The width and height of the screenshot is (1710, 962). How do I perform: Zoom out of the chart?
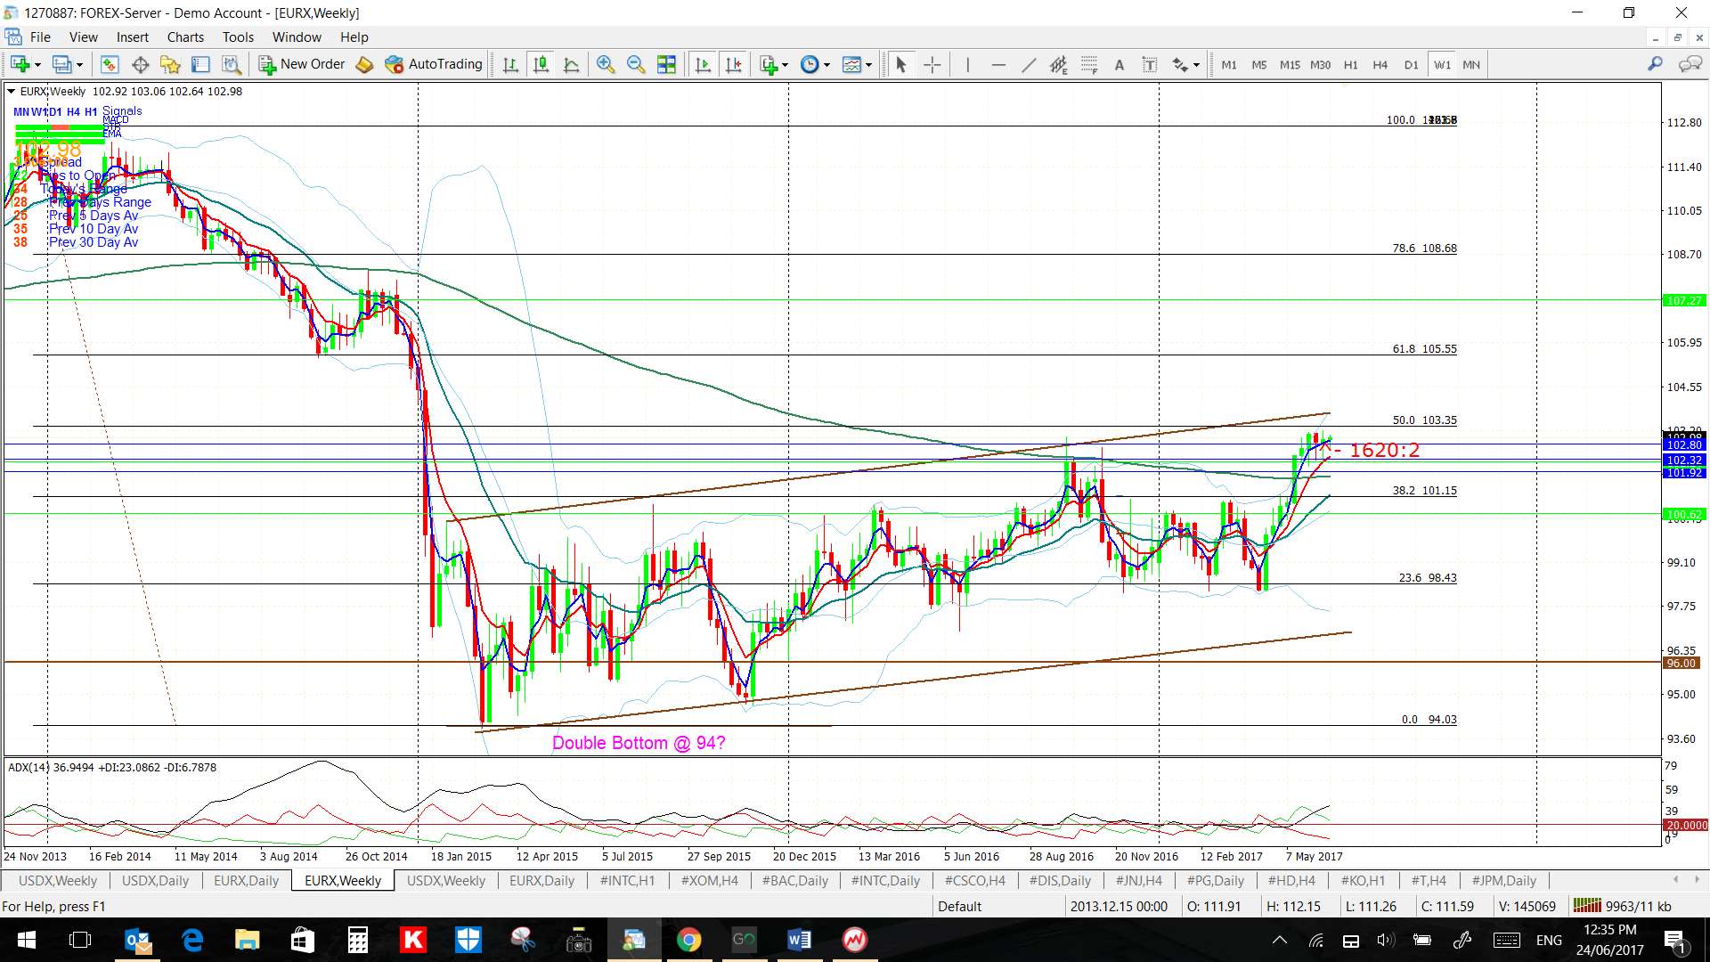(636, 64)
